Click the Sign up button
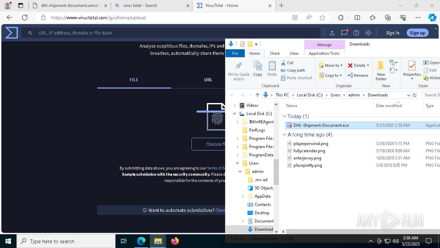This screenshot has height=248, width=440. click(x=417, y=33)
